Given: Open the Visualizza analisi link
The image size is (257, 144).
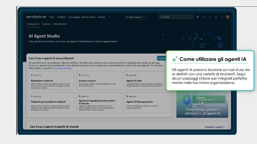Looking at the screenshot, I should [213, 127].
